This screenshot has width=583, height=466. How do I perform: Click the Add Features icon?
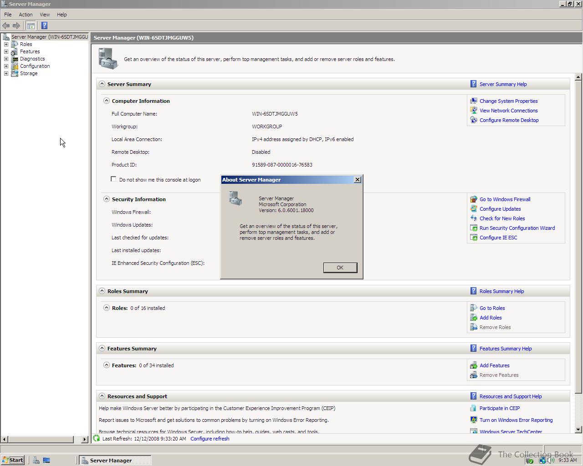tap(474, 365)
